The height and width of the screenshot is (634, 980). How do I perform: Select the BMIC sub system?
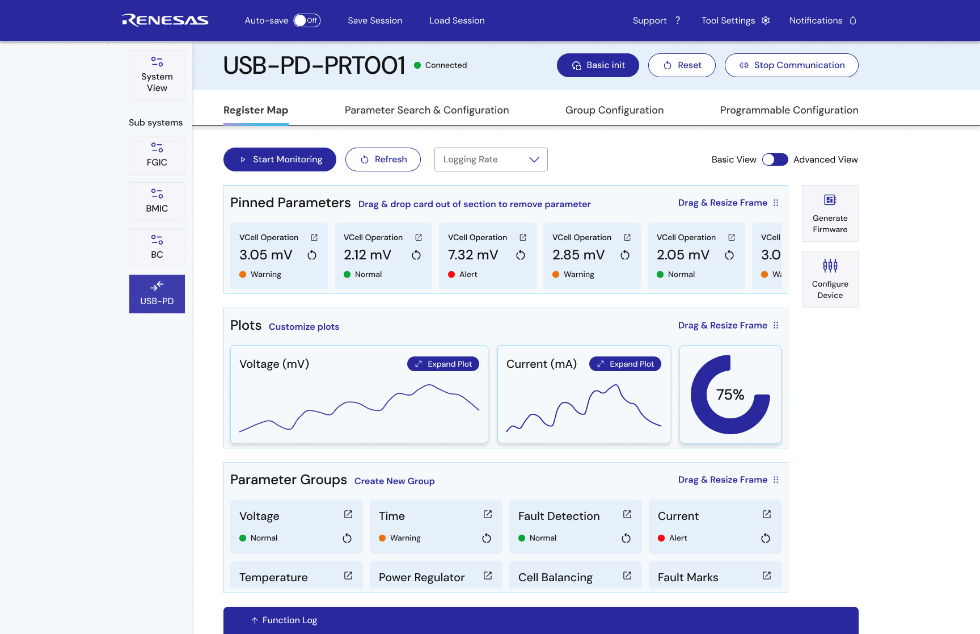point(157,201)
